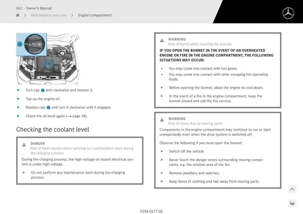
Task: Click the icon button below the scroll-to-top arrow
Action: pyautogui.click(x=292, y=204)
